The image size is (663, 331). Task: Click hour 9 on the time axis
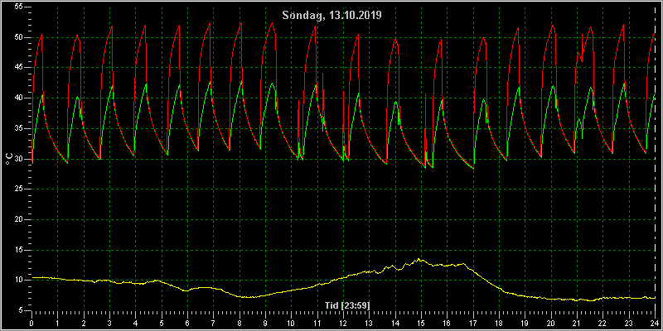click(x=265, y=324)
